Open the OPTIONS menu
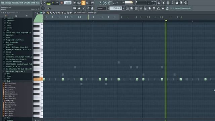 click(27, 3)
